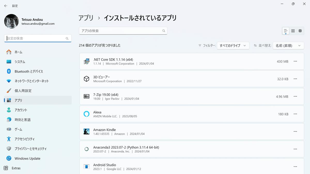Click the .NET Core SDK app icon
Viewport: 310px width, 174px height.
click(87, 61)
